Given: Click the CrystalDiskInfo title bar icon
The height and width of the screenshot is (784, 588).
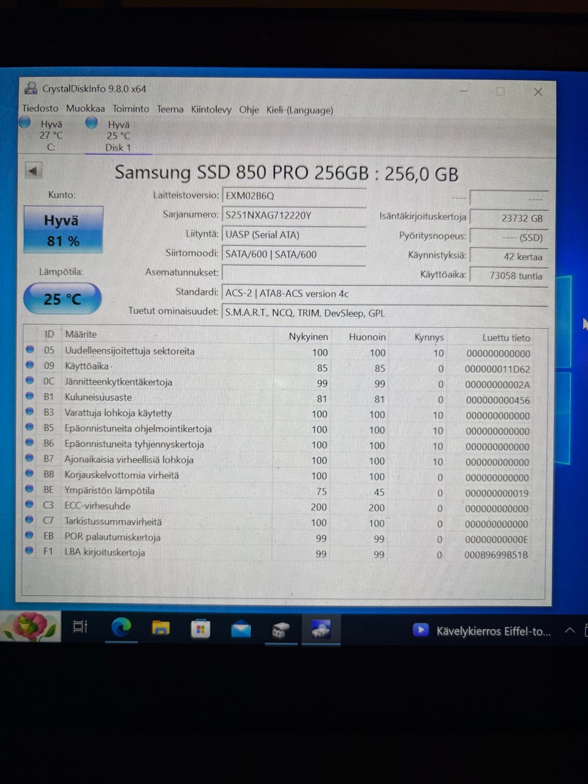Looking at the screenshot, I should (x=31, y=88).
